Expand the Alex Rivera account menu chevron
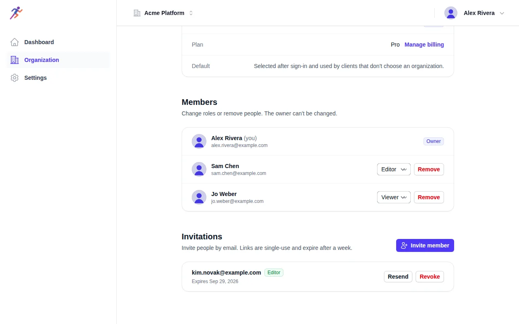519x324 pixels. [502, 13]
